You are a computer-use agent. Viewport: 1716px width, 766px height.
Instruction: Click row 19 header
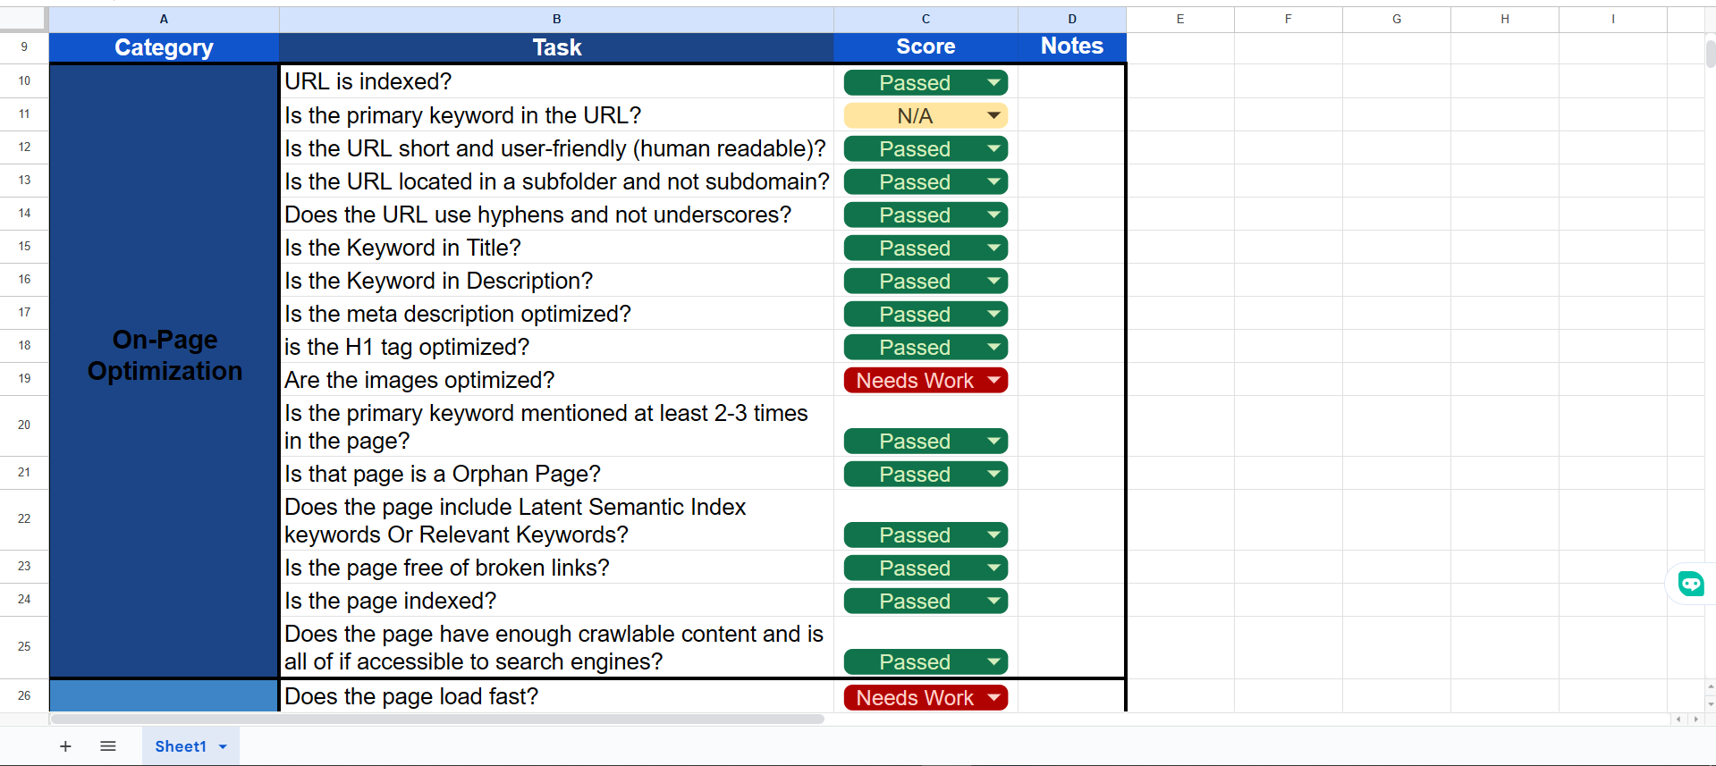click(x=24, y=379)
